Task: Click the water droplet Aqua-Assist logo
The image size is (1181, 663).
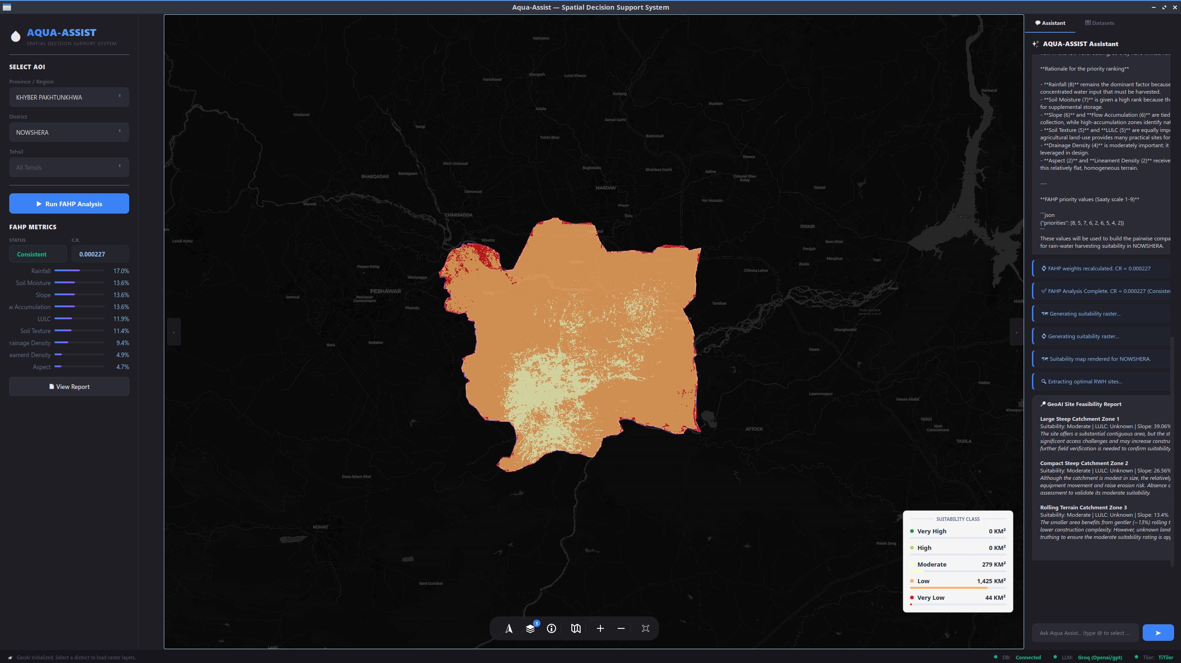Action: (x=16, y=36)
